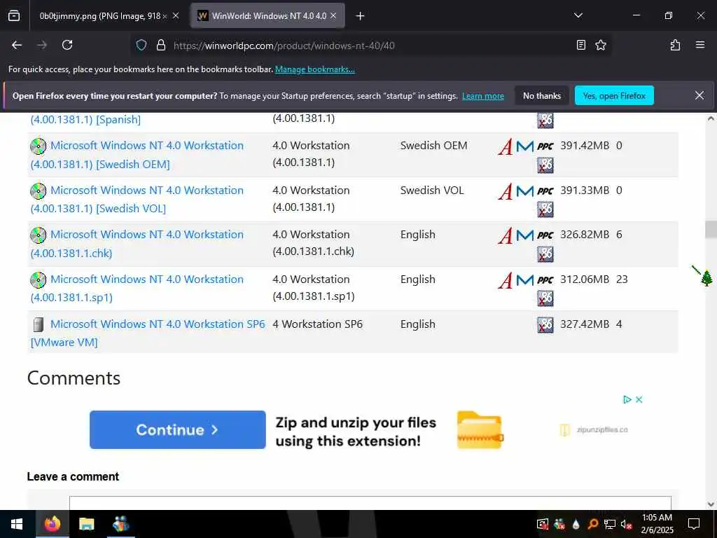Image resolution: width=717 pixels, height=538 pixels.
Task: Open ad choices triangle icon on banner
Action: tap(627, 400)
